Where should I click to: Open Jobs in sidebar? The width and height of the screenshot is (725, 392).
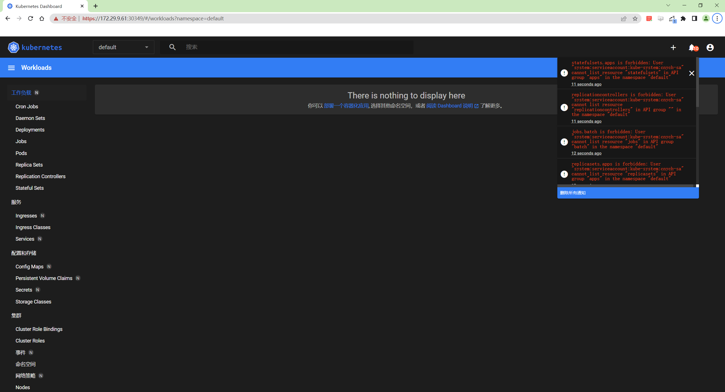point(21,141)
